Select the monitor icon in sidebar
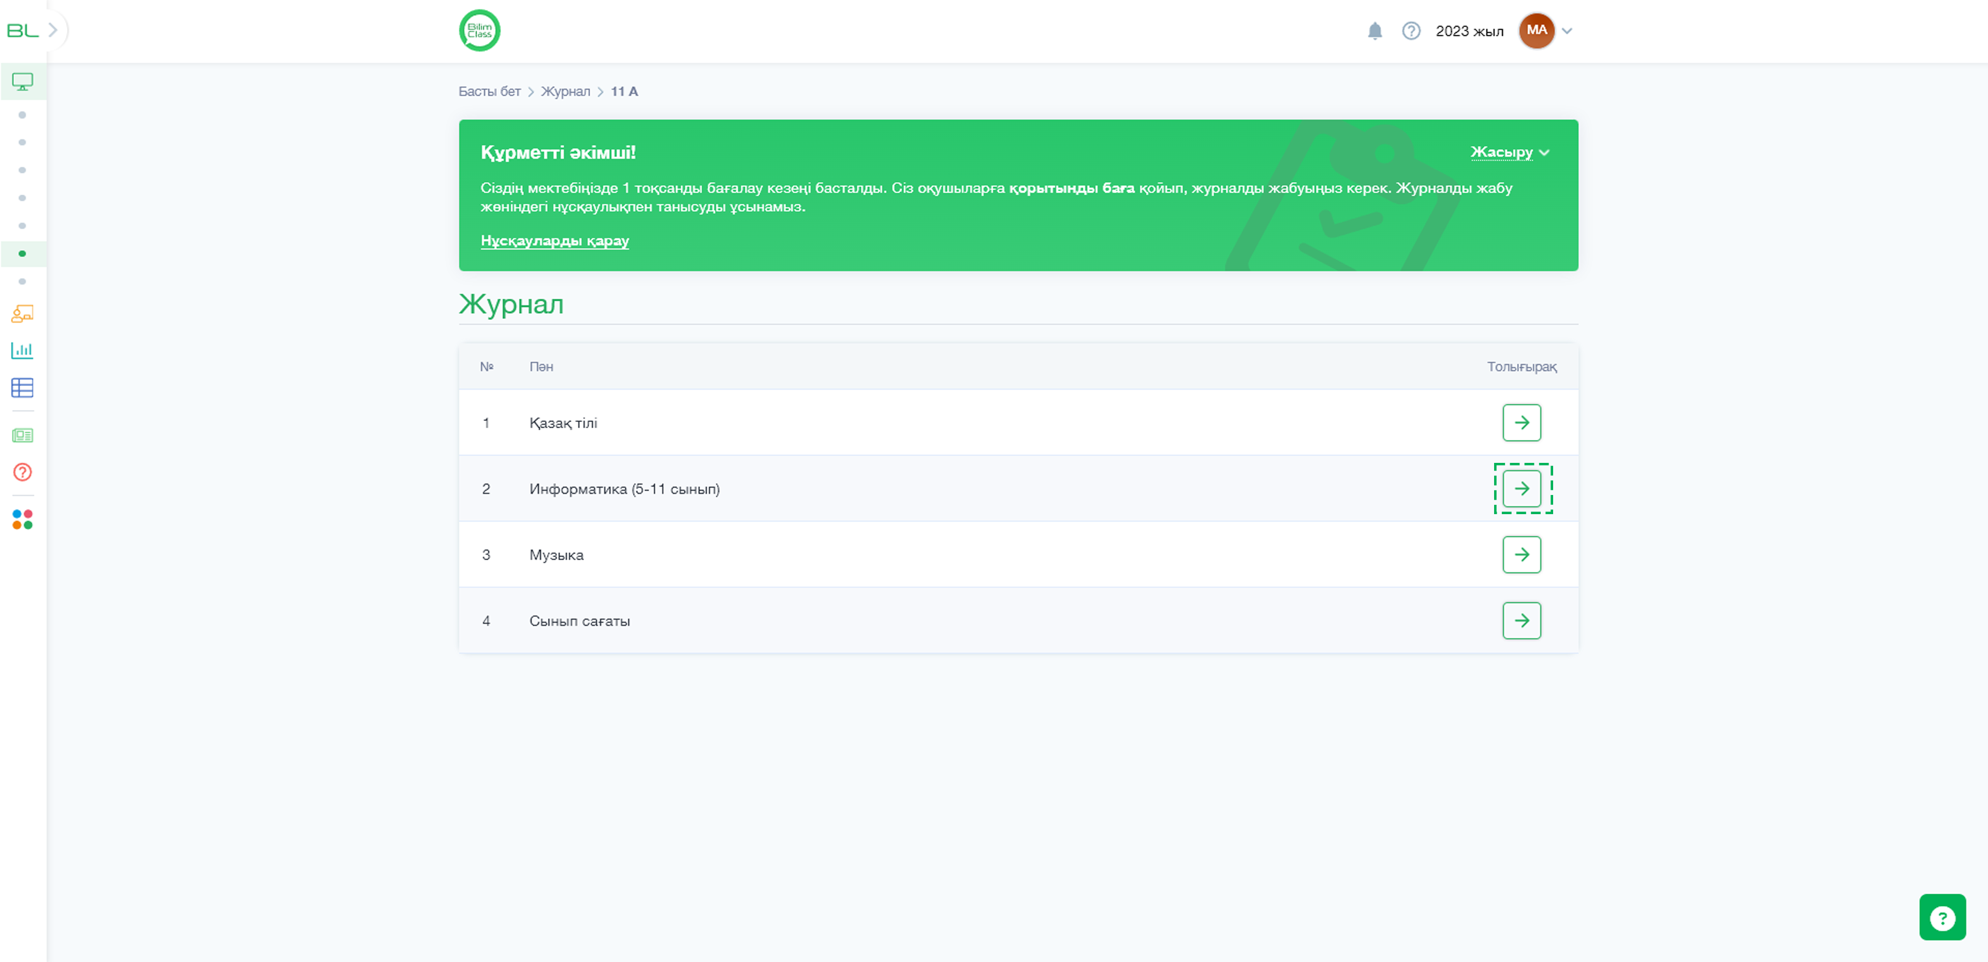 pyautogui.click(x=22, y=82)
